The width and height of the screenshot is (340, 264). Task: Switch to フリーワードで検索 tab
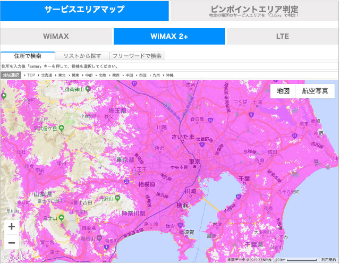pos(137,56)
